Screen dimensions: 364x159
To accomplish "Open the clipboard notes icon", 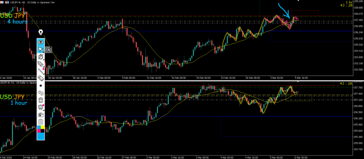I will point(41,122).
